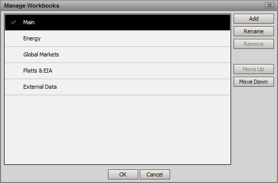Cancel the Manage Workbooks dialog
Image resolution: width=278 pixels, height=183 pixels.
(x=155, y=174)
